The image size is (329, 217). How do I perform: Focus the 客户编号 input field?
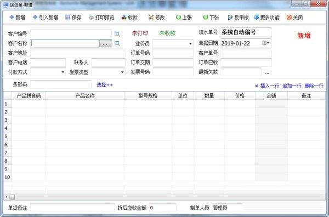click(x=71, y=34)
